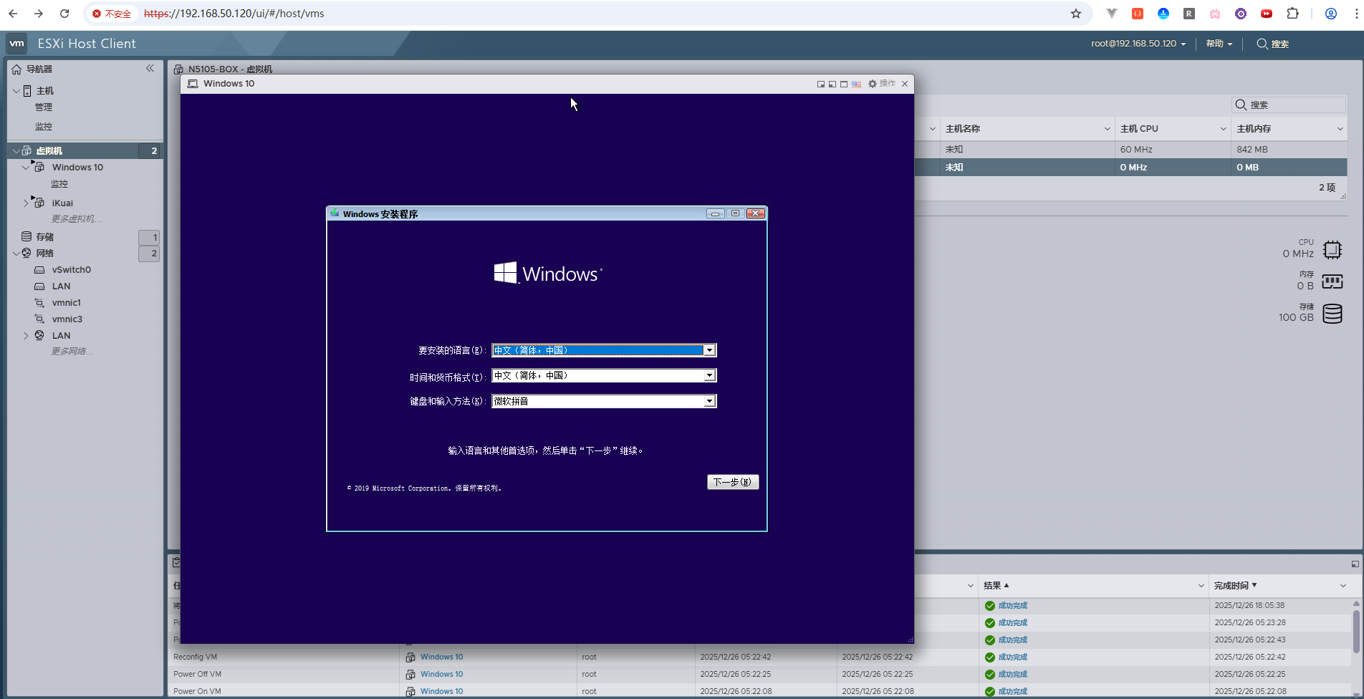Open the root@192.168.50.120 user menu
This screenshot has height=699, width=1364.
coord(1138,44)
